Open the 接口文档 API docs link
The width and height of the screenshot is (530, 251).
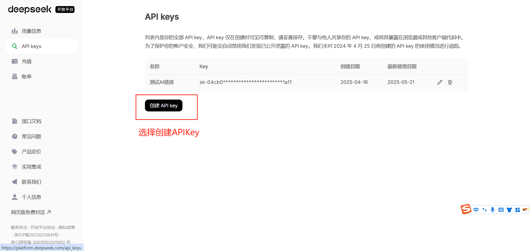tap(31, 121)
